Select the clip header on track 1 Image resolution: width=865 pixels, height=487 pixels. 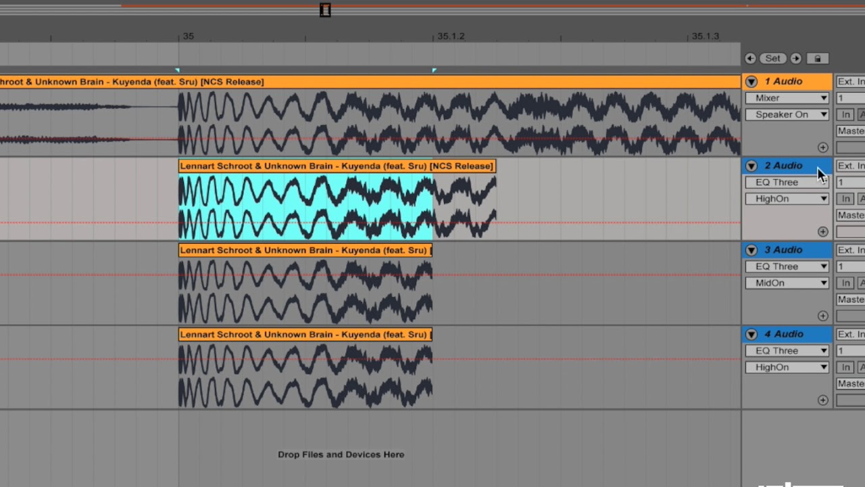(370, 82)
